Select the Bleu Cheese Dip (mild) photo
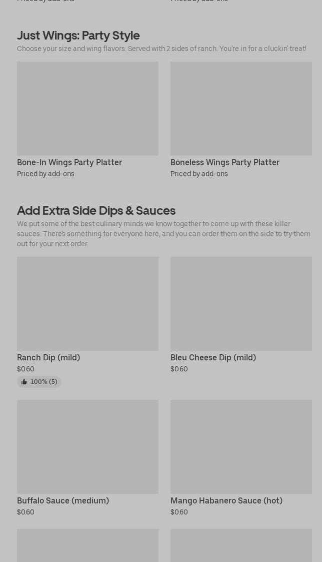This screenshot has height=562, width=322. [241, 304]
